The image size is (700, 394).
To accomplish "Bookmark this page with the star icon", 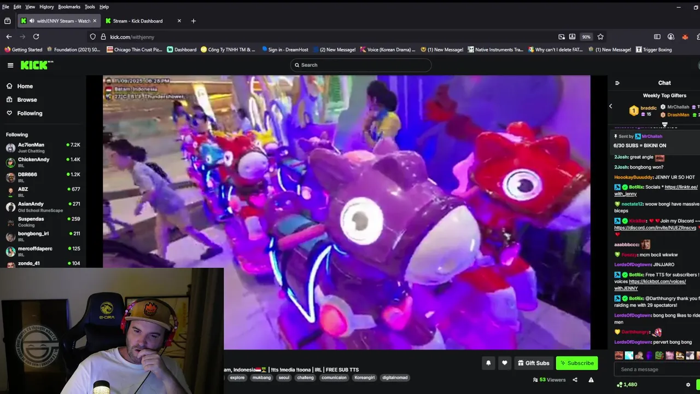I will [600, 37].
